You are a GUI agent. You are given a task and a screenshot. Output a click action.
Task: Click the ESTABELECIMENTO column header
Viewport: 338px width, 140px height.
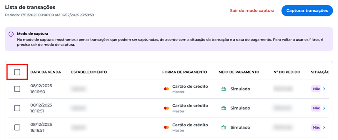coord(89,72)
